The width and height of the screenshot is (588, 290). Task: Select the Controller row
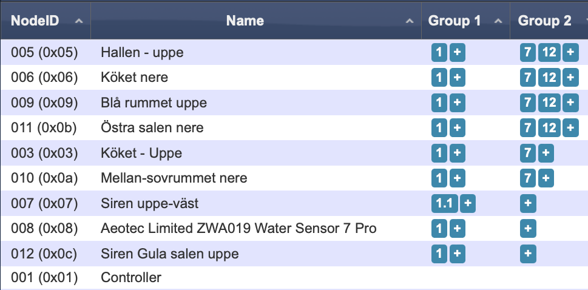tap(294, 278)
